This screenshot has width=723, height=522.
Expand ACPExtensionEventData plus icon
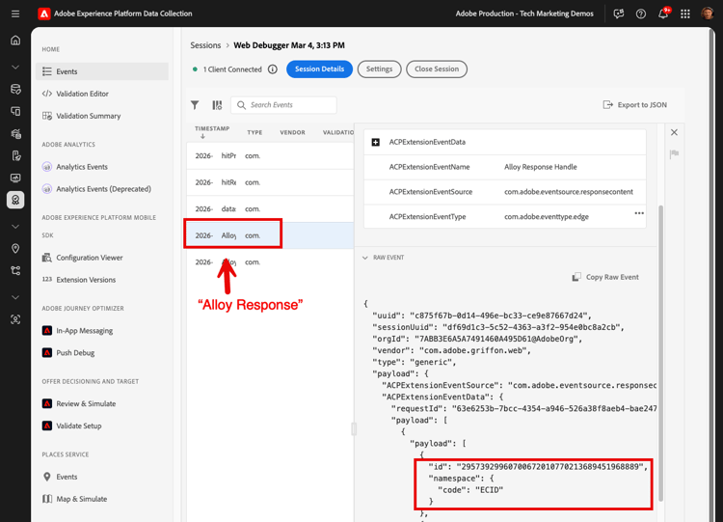click(x=375, y=142)
